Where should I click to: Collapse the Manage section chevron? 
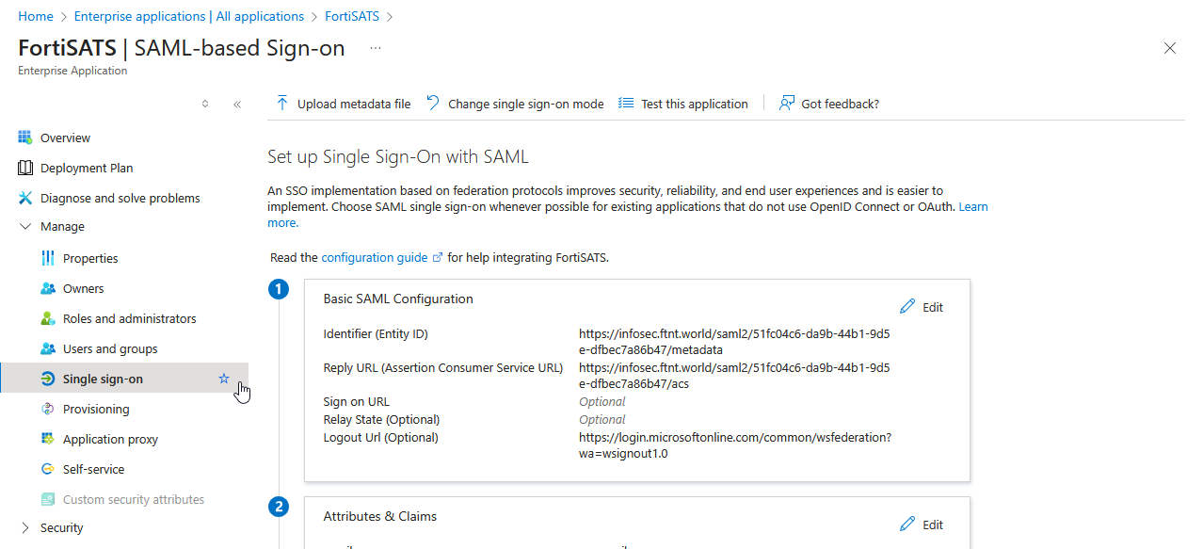(25, 227)
